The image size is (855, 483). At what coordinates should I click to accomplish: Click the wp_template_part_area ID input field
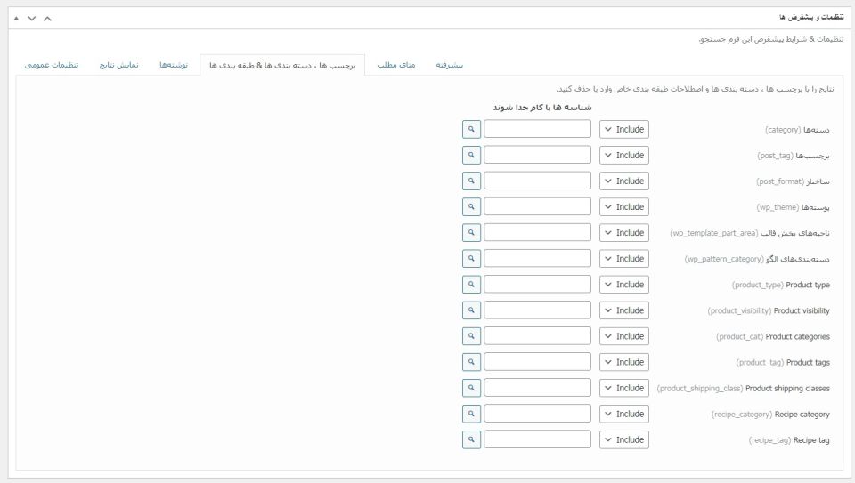[x=537, y=233]
